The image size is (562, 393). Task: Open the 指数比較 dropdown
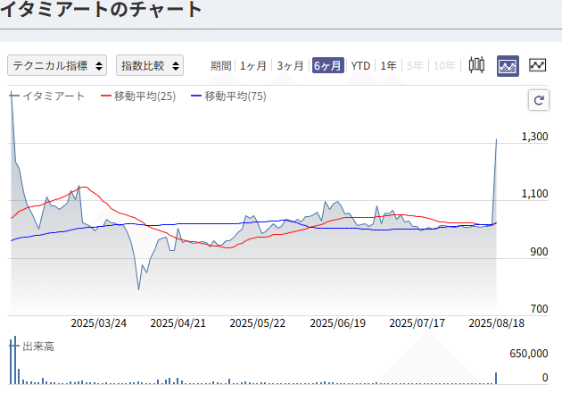coord(150,65)
